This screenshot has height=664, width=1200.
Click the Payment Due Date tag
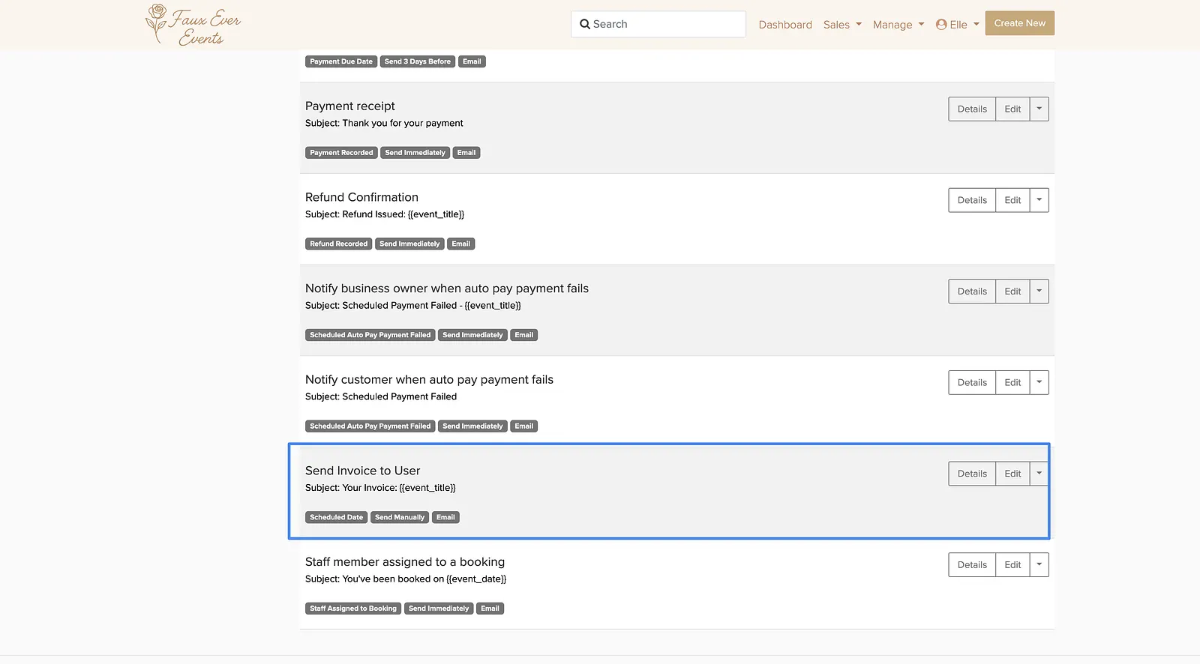pos(341,61)
